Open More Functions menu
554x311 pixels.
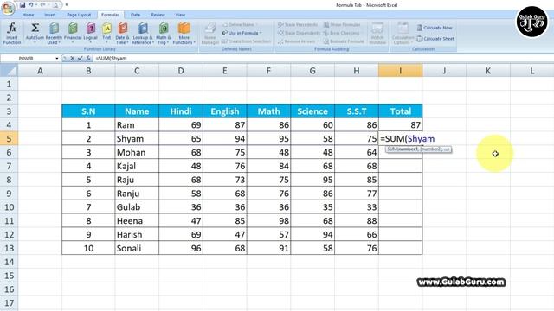pyautogui.click(x=184, y=34)
